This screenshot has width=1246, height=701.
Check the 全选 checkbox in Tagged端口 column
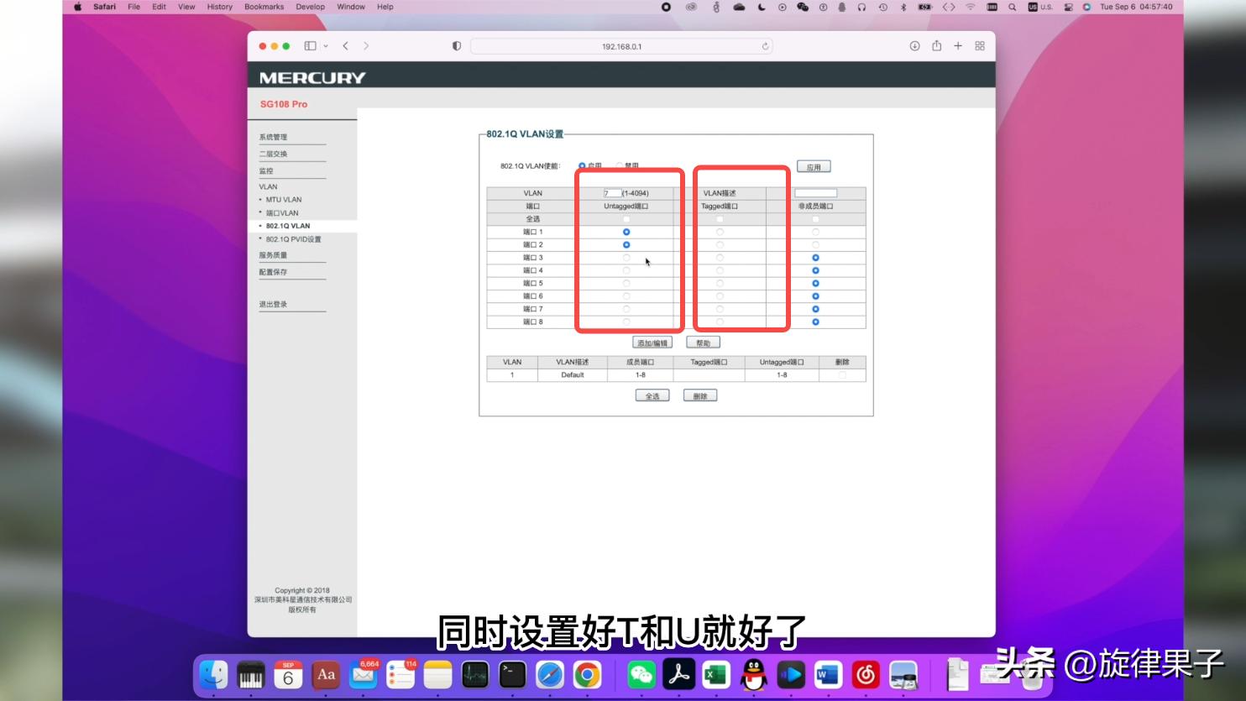720,218
